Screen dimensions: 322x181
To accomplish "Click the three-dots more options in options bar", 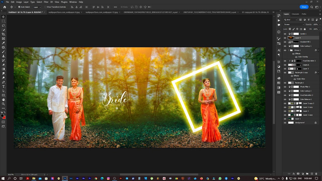I will pyautogui.click(x=115, y=7).
